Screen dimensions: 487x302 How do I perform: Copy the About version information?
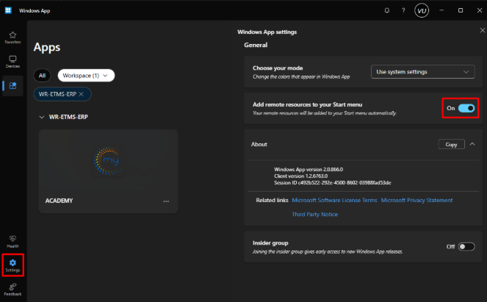coord(451,145)
